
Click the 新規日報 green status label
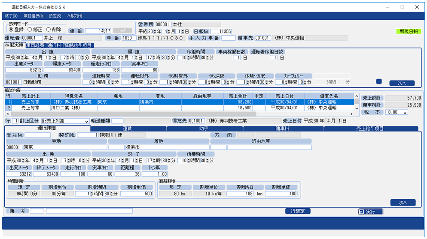click(x=409, y=32)
